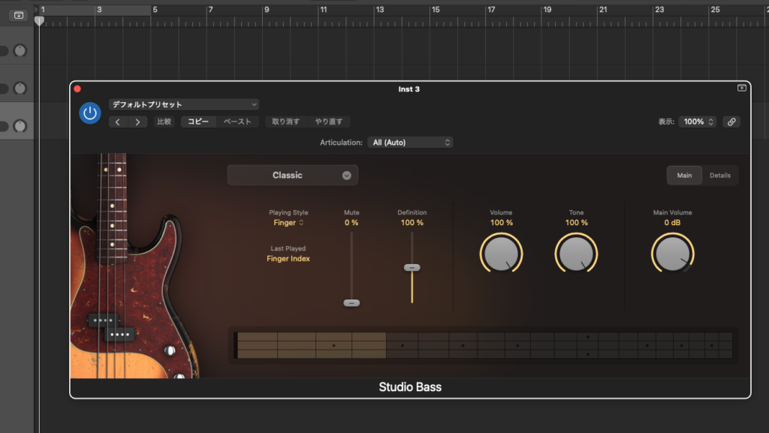
Task: Click the previous preset arrow
Action: pos(119,122)
